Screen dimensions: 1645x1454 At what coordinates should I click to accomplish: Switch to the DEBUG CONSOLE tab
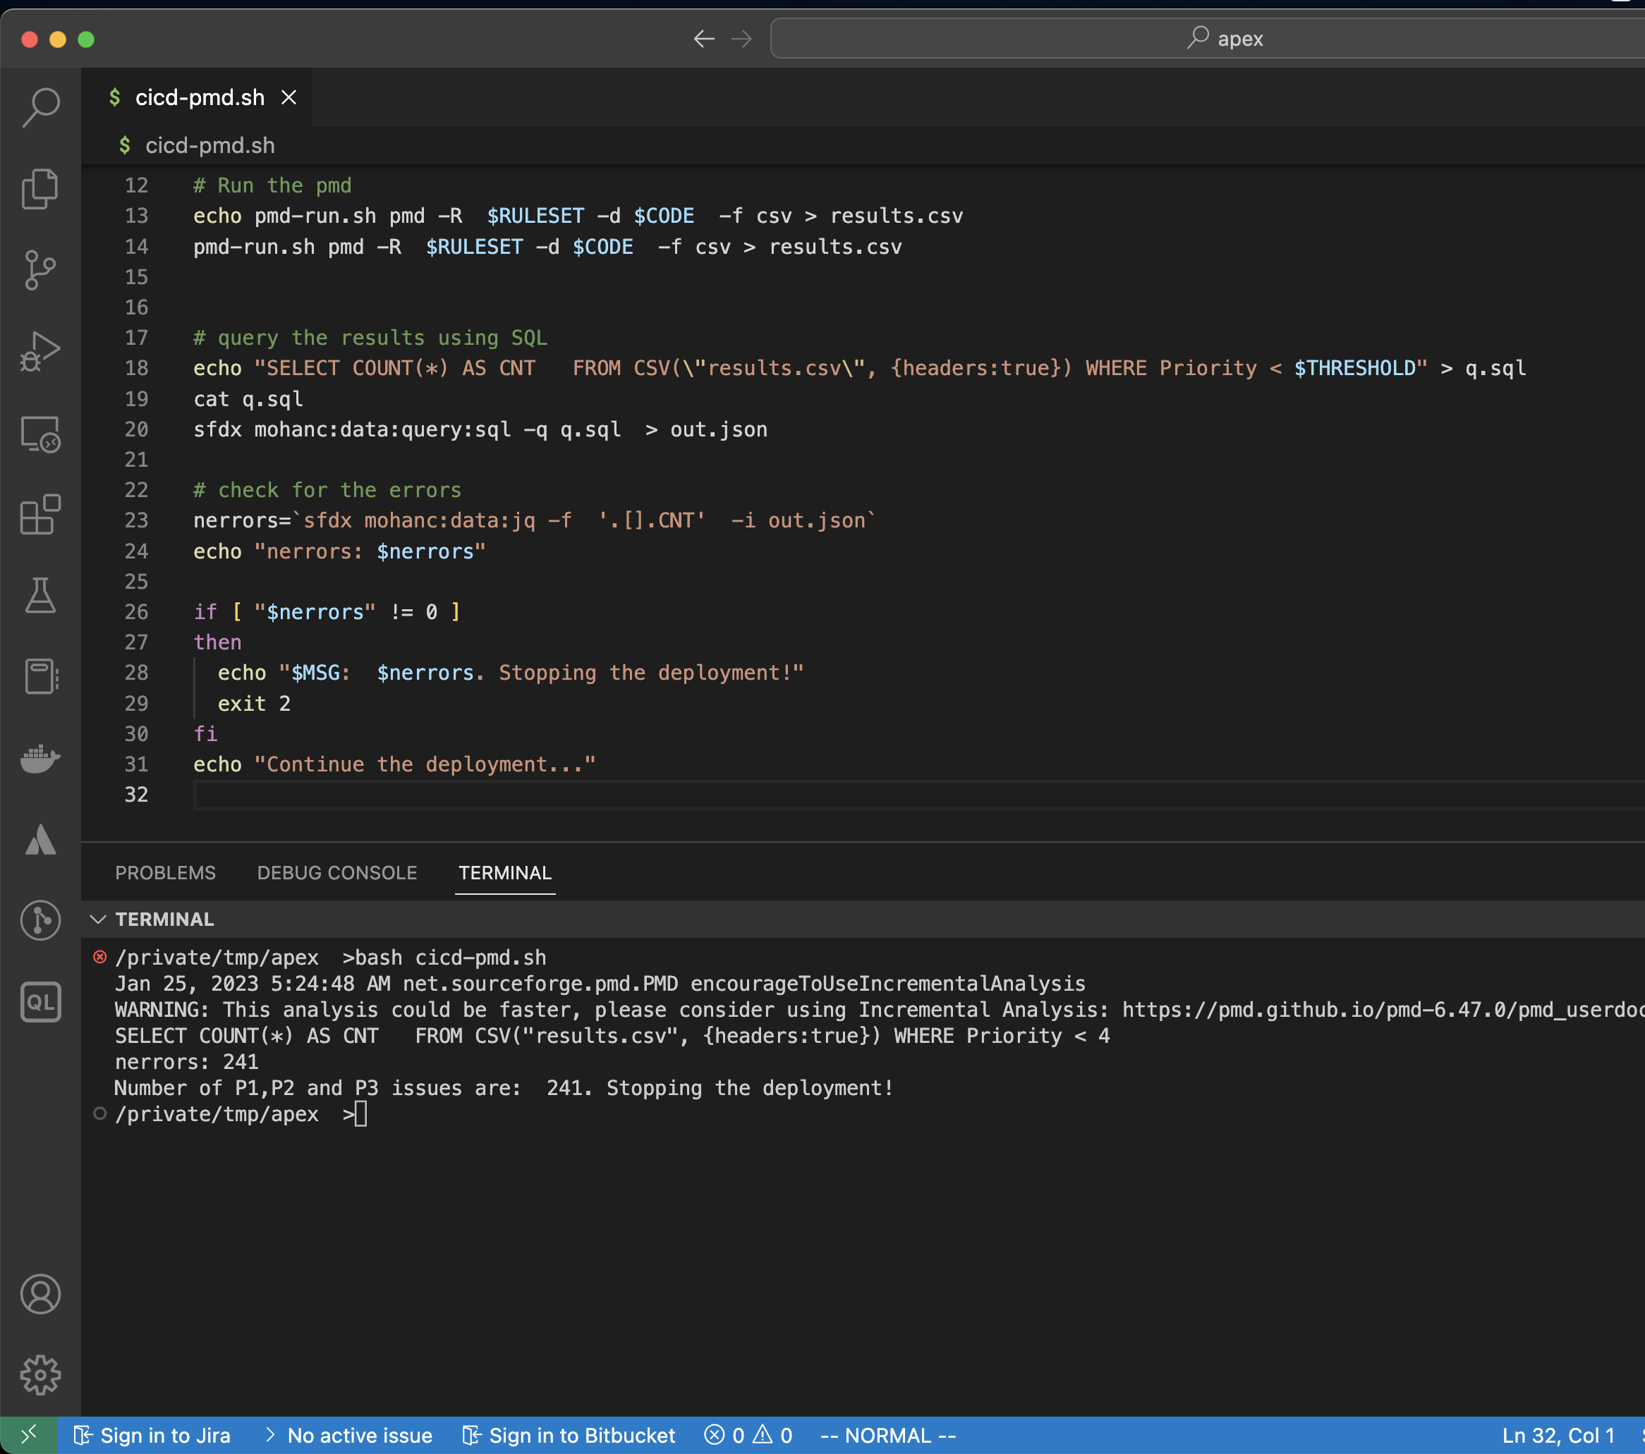(337, 873)
